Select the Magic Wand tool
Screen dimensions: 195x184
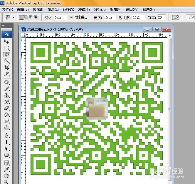click(x=6, y=61)
